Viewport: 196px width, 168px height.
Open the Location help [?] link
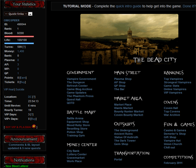pos(34,97)
